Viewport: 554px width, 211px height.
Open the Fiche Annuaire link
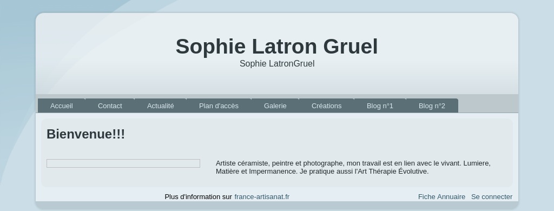(441, 197)
